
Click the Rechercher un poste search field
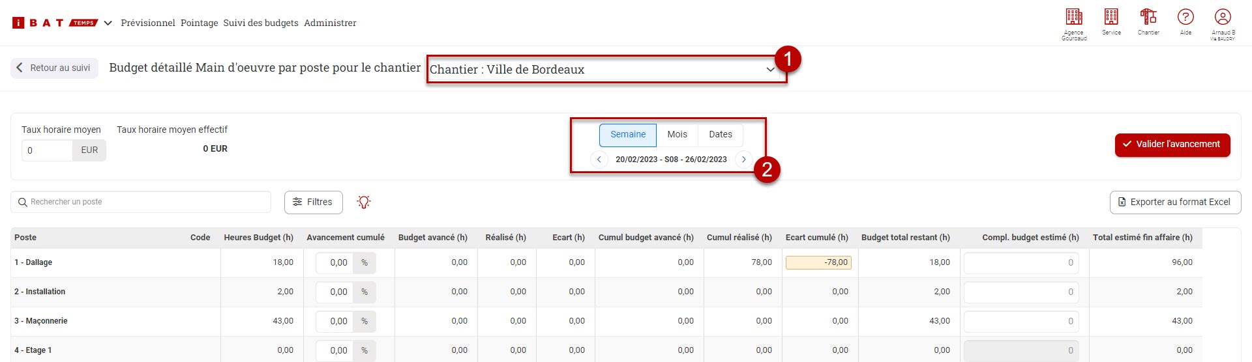[x=141, y=202]
